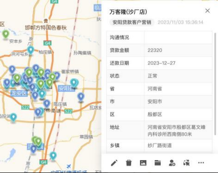The image size is (218, 173).
Task: Open the image gallery icon
Action: coord(143,163)
